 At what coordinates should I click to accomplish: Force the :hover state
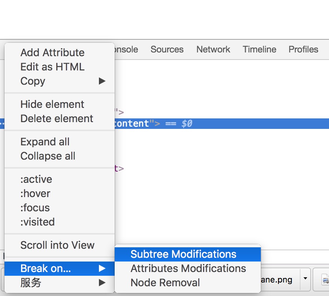tap(60, 193)
